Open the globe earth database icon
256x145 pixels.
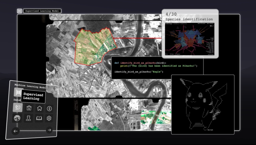[17, 118]
